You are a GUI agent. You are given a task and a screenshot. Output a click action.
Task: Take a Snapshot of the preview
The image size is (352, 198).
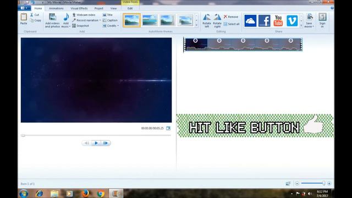tap(81, 26)
